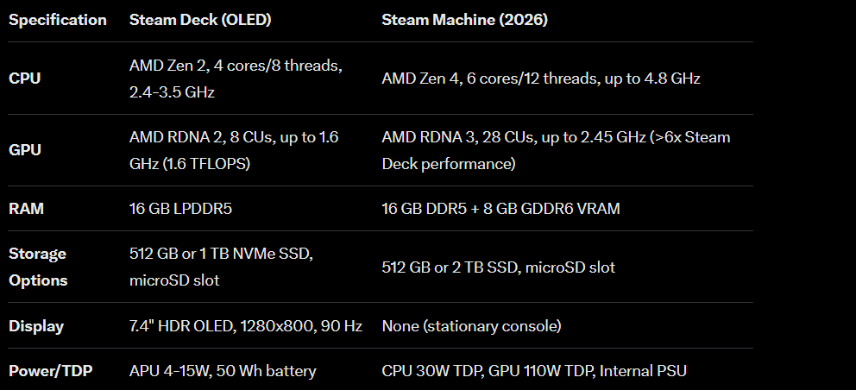Select the Steam Machine (2026) column header

tap(464, 20)
